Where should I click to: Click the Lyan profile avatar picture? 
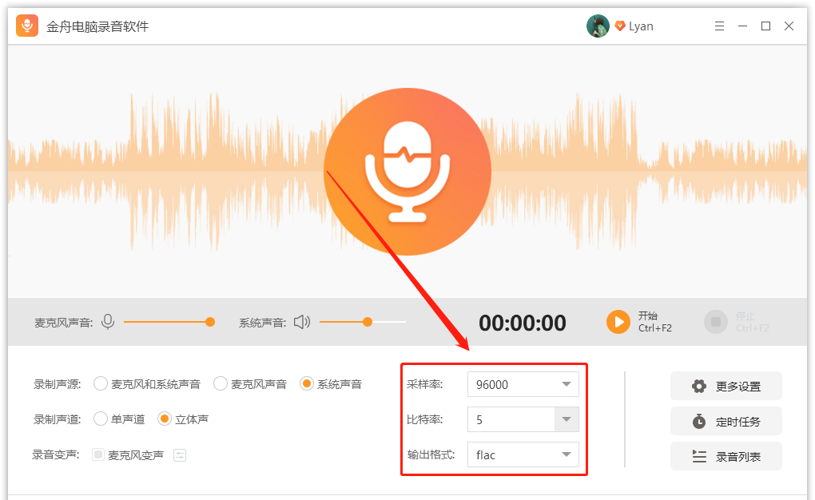click(597, 26)
